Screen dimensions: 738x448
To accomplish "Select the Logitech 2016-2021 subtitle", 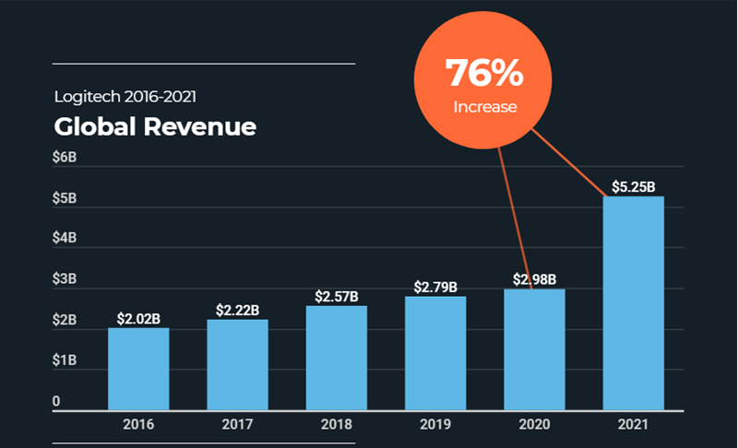I will pyautogui.click(x=124, y=96).
